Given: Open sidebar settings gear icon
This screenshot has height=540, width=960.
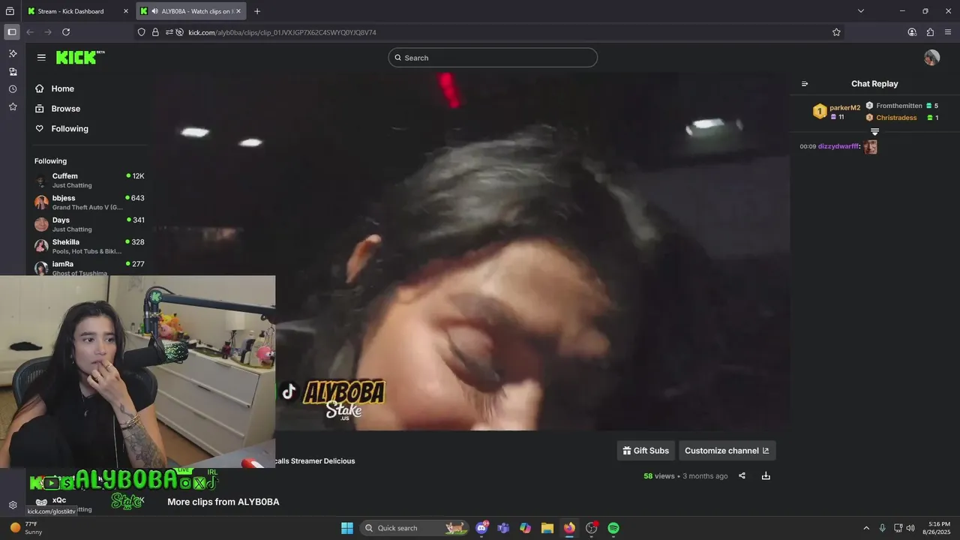Looking at the screenshot, I should pyautogui.click(x=13, y=505).
